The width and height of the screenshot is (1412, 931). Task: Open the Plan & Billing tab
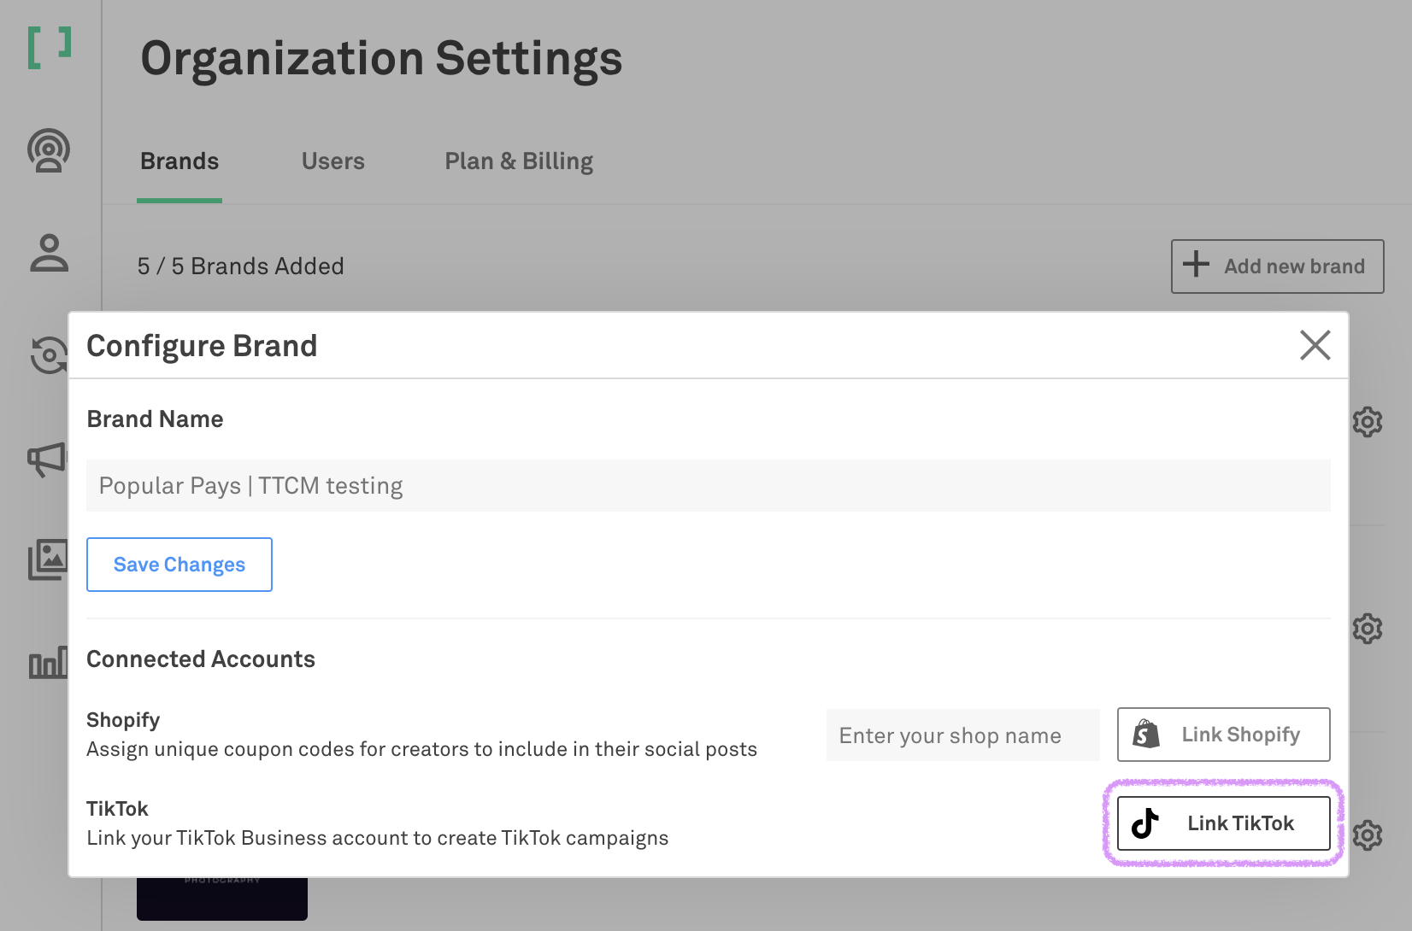[519, 161]
